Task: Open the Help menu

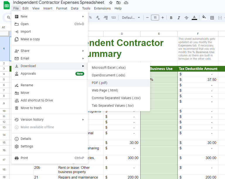Action: [118, 8]
